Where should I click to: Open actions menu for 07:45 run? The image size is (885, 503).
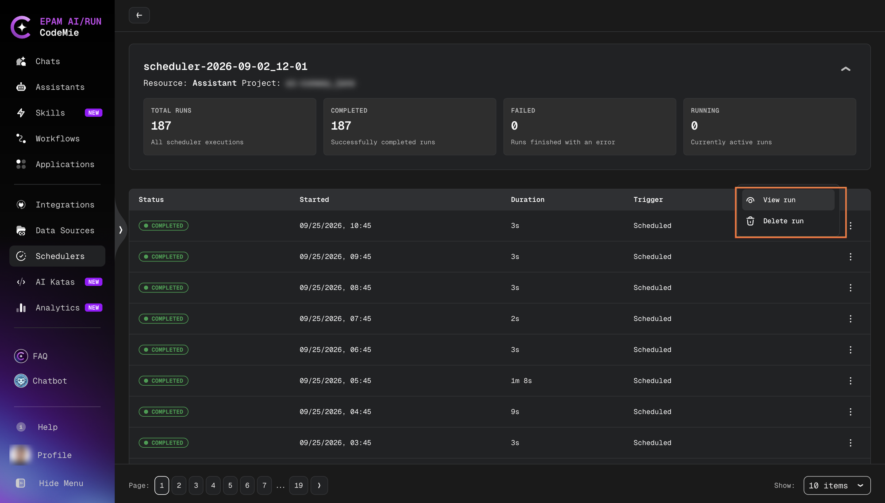(850, 319)
